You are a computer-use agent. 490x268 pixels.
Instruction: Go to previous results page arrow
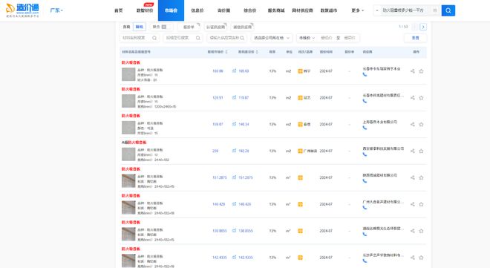pyautogui.click(x=415, y=27)
